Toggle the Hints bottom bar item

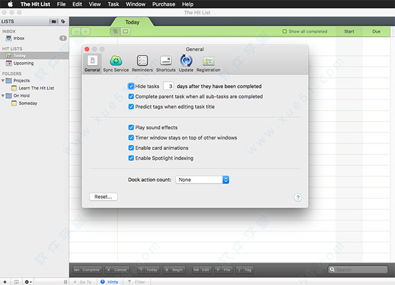click(109, 282)
